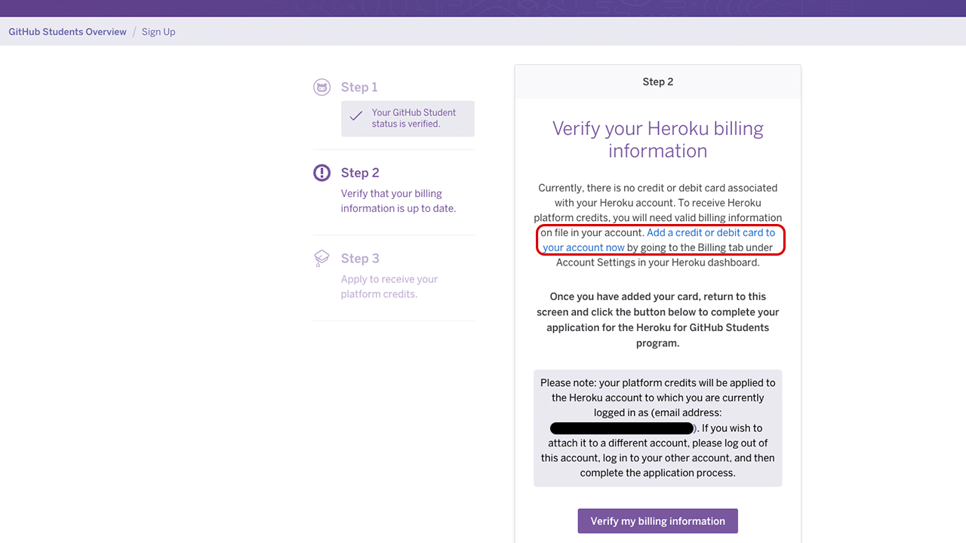Click the bold 'Once you have added your card' paragraph
Viewport: 966px width, 543px height.
(658, 320)
